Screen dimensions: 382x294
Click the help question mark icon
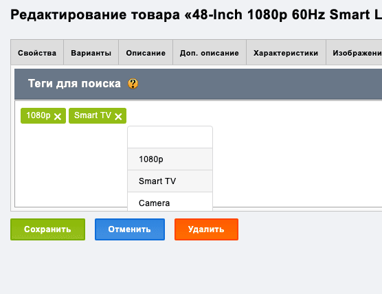pyautogui.click(x=133, y=84)
